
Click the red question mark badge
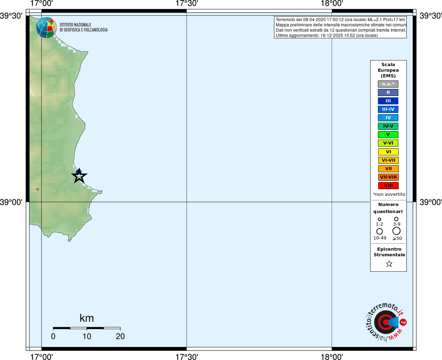click(x=403, y=322)
